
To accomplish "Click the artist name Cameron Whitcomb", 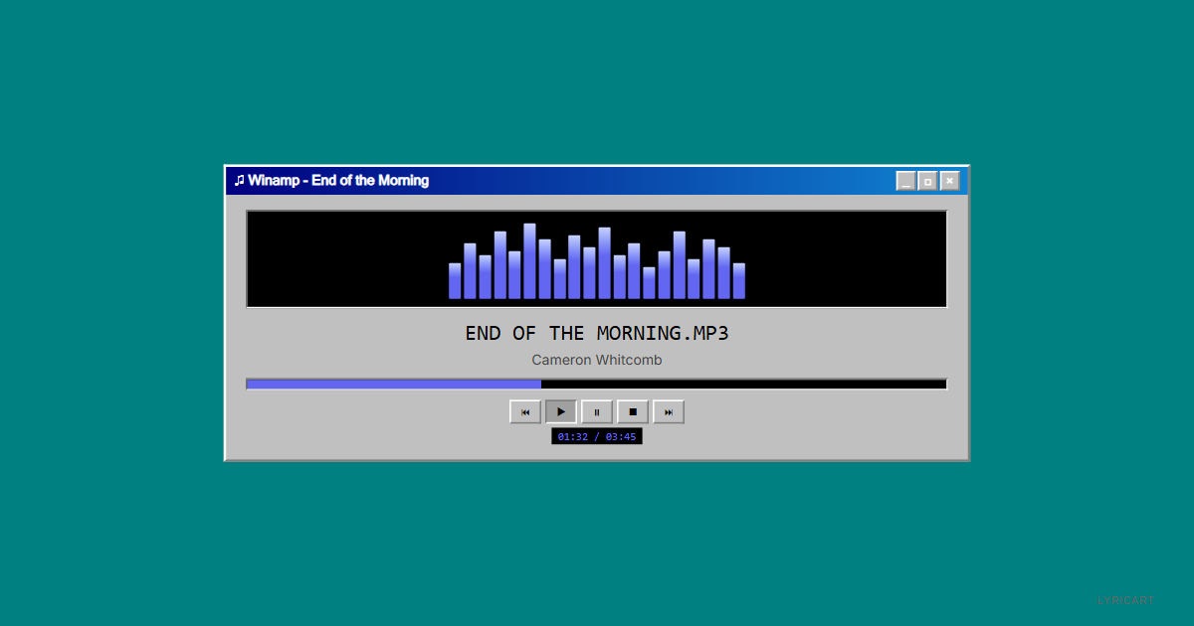I will coord(596,360).
